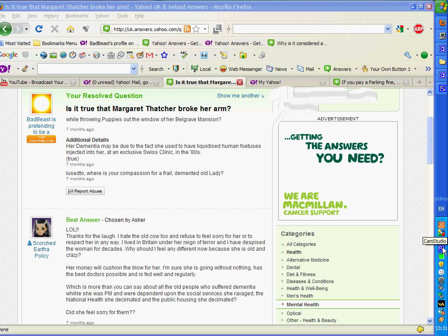Open the Bookmarks menu
The width and height of the screenshot is (448, 336).
tap(77, 16)
